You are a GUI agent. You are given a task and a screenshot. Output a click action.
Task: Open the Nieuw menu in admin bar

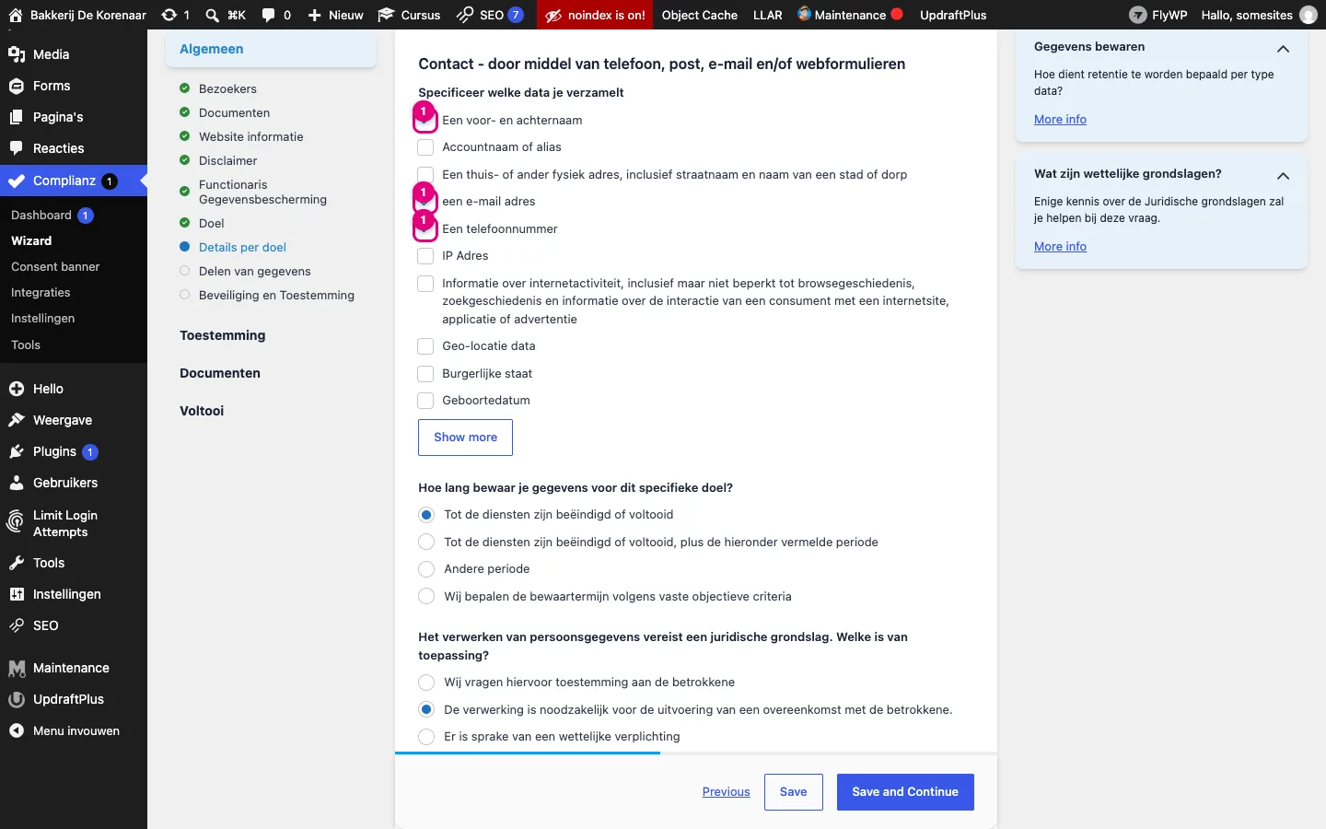point(335,15)
